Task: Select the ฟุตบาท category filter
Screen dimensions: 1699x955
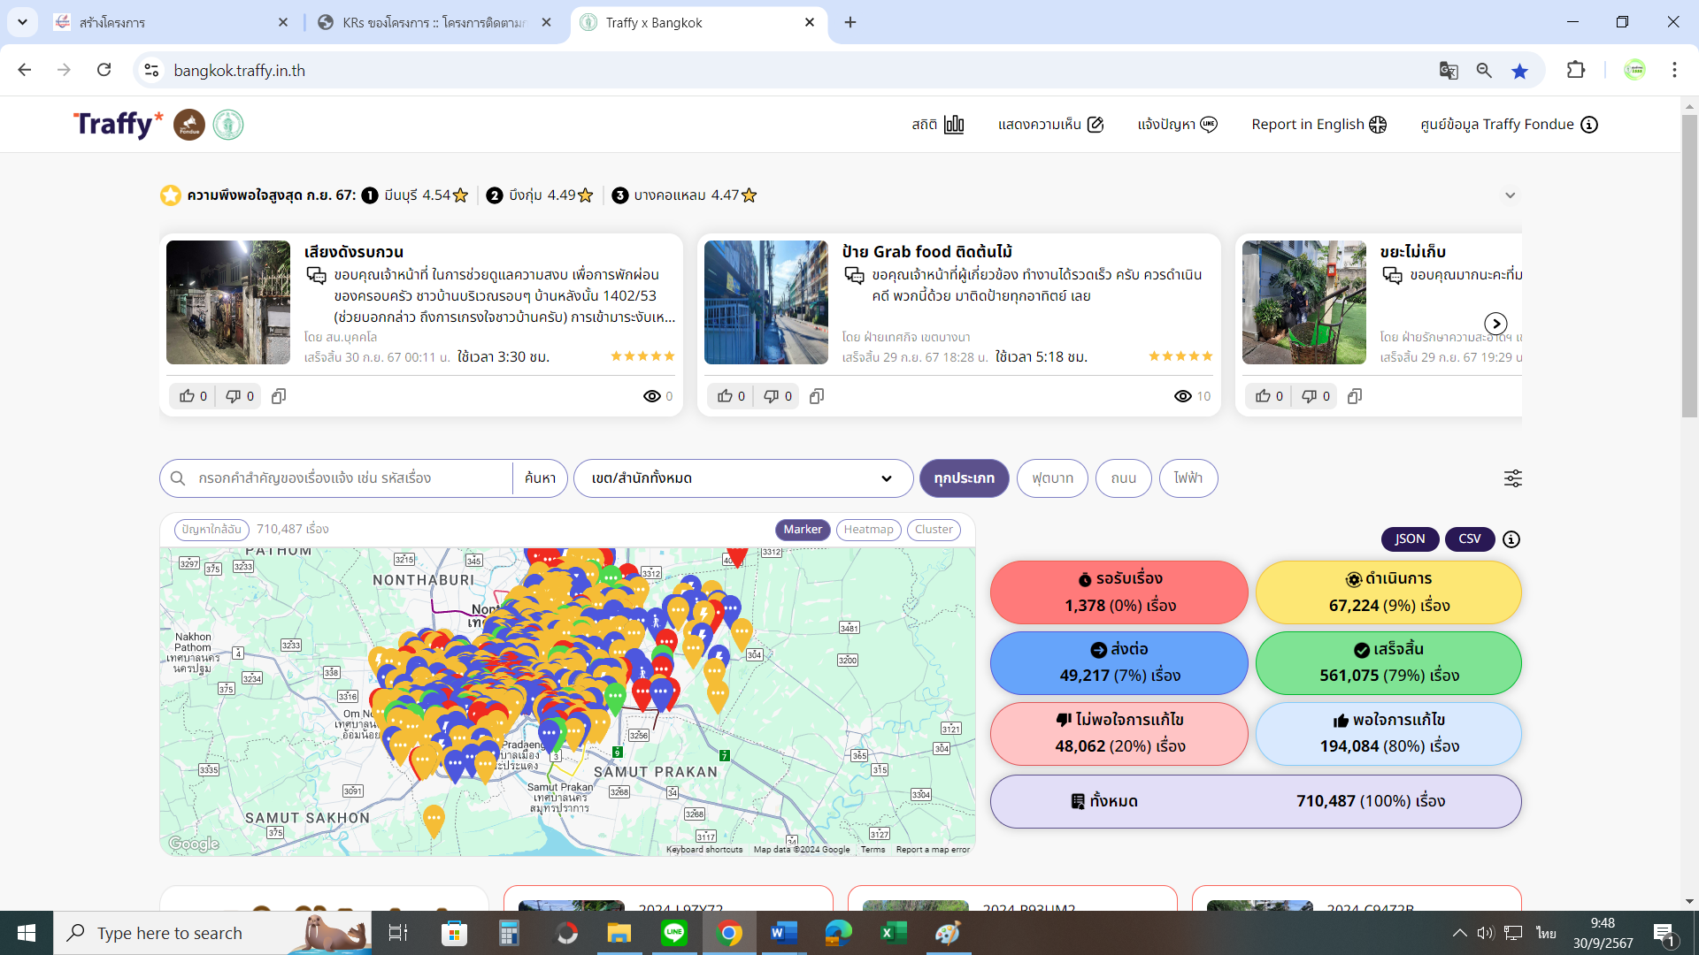Action: tap(1052, 478)
